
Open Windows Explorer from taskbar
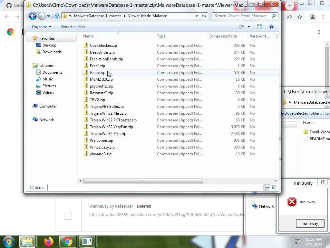tap(27, 242)
